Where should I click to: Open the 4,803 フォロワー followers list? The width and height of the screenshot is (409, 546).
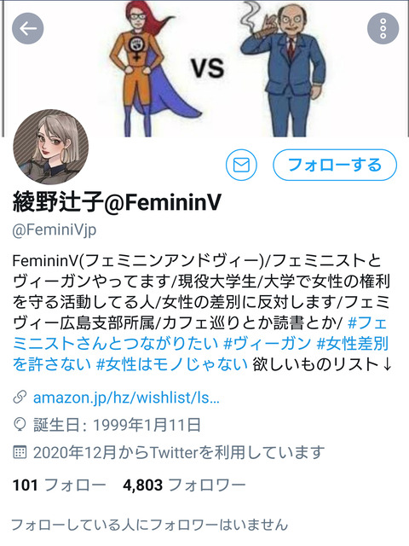point(184,485)
